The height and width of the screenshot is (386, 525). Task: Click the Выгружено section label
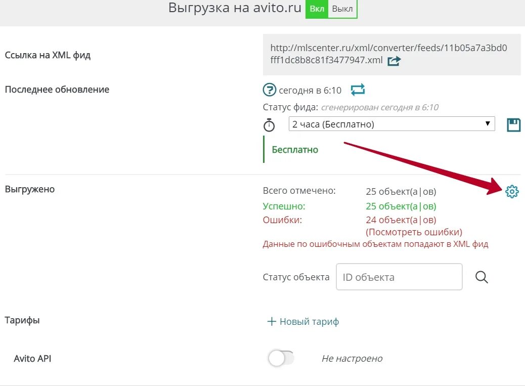(30, 190)
